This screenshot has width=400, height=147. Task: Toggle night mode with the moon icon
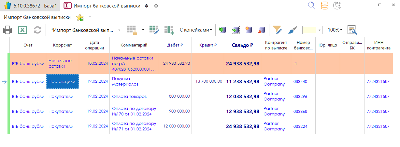337,6
